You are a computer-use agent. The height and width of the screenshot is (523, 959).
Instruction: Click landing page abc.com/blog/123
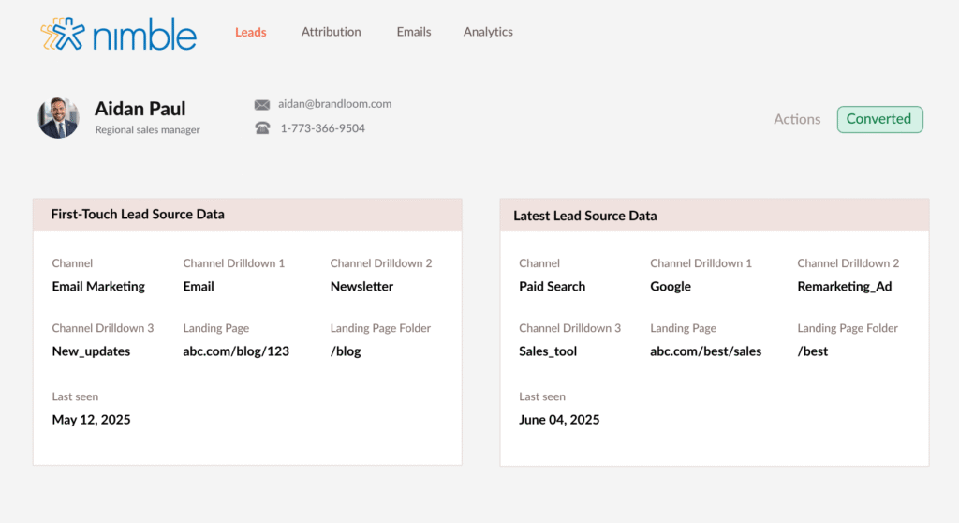point(236,351)
